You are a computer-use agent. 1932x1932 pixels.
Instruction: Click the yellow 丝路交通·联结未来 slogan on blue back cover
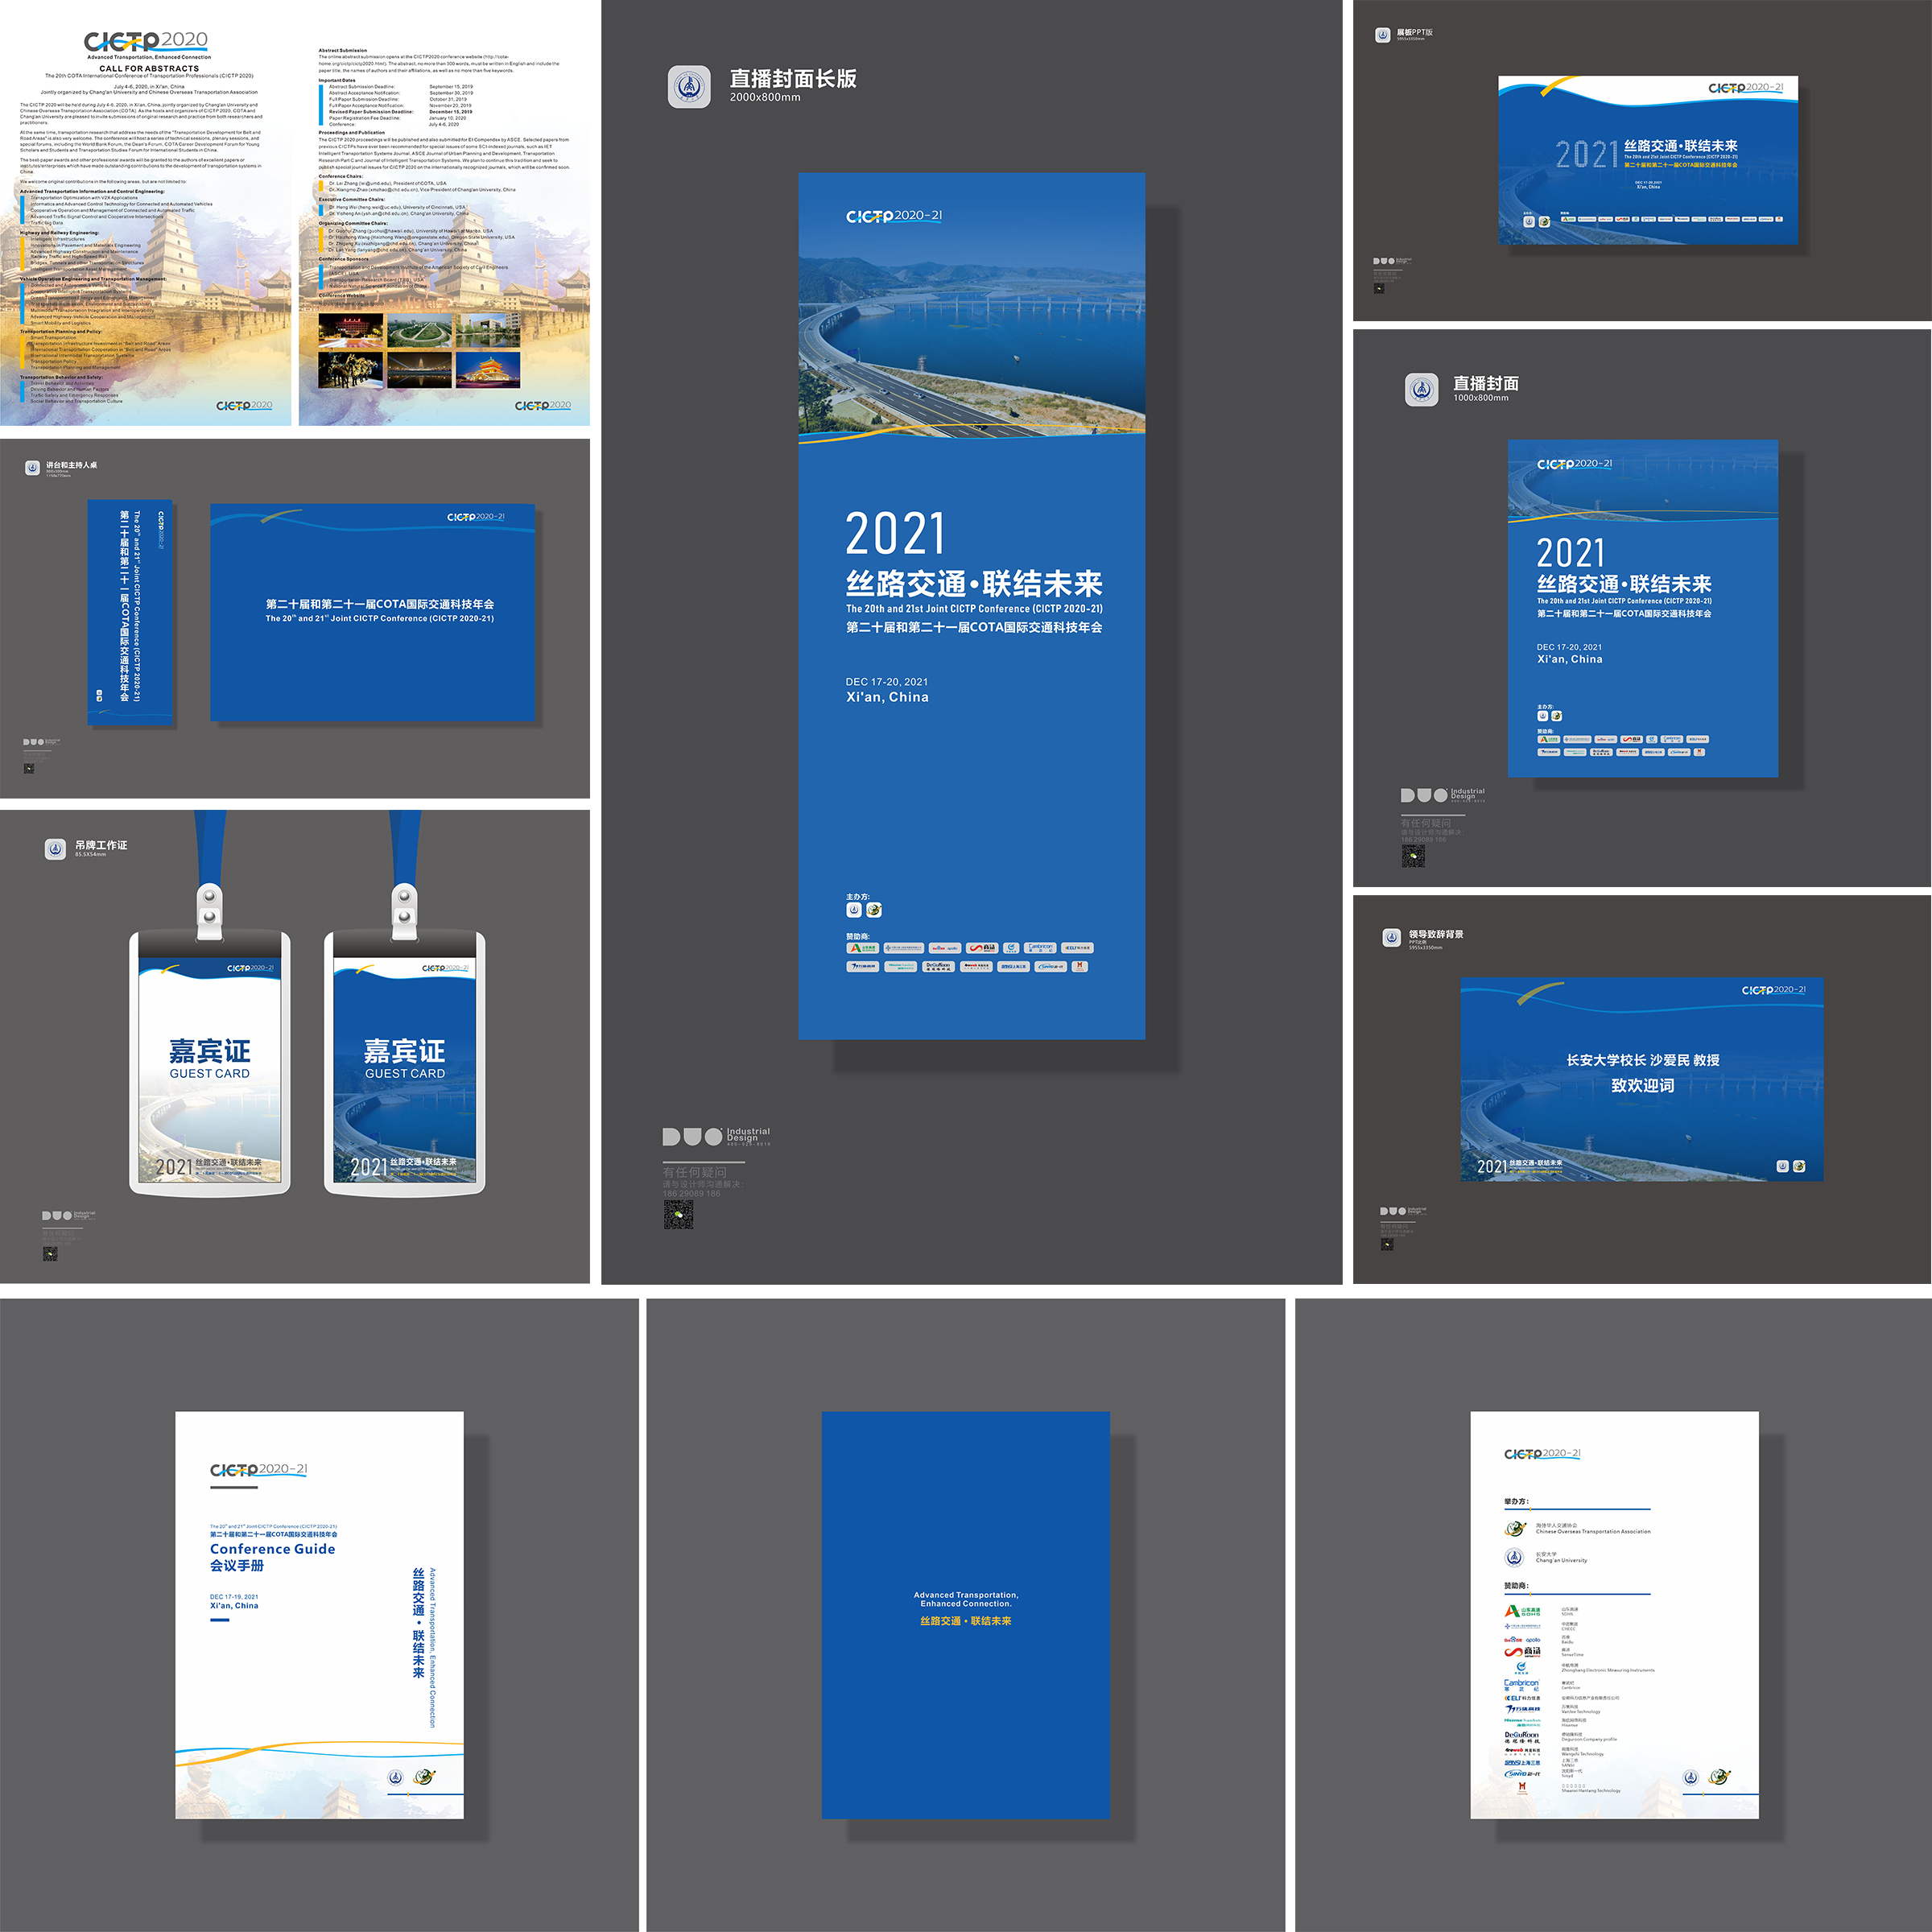[x=965, y=1621]
